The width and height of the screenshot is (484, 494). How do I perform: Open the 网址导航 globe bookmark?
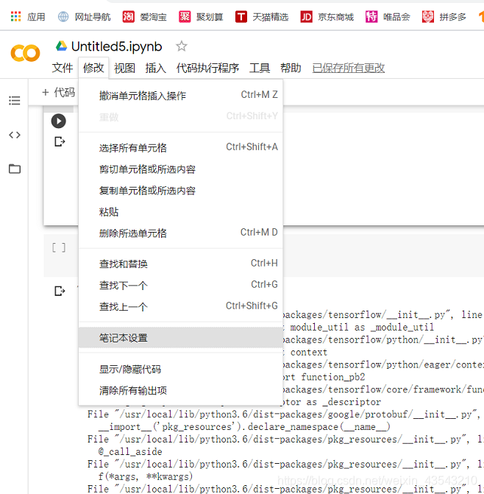[63, 16]
